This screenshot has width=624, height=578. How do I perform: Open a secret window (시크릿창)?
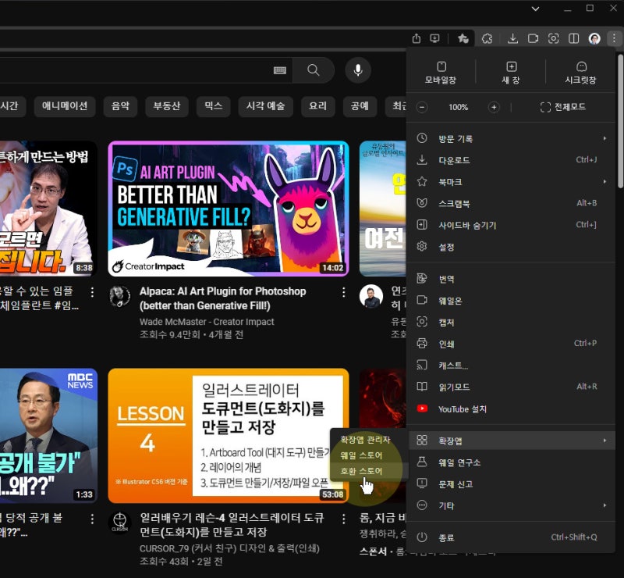click(x=580, y=72)
